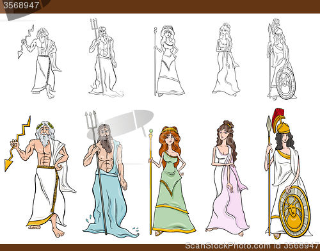The height and width of the screenshot is (251, 320).
Task: Click the outline goddess holding a scepter
Action: 169,61
